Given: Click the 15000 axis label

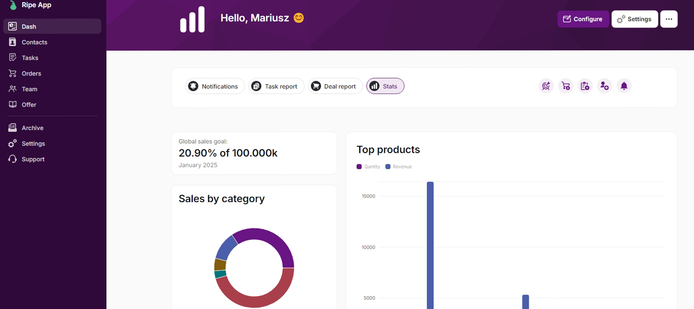Looking at the screenshot, I should 368,196.
